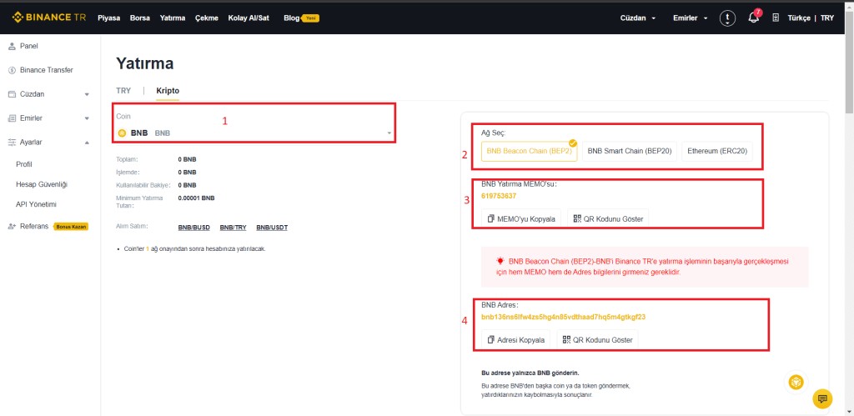Screen dimensions: 854x416
Task: Click the 0.00001 BNB minimum deposit value
Action: pyautogui.click(x=196, y=198)
